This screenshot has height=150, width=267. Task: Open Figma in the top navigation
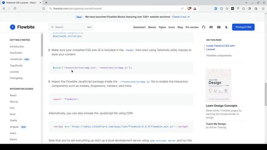(162, 27)
